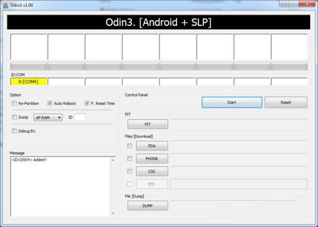Open the PIT file selector button
This screenshot has width=318, height=227.
(x=148, y=124)
